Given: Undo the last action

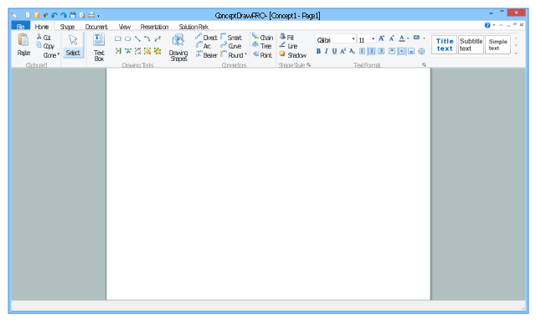Looking at the screenshot, I should 54,15.
